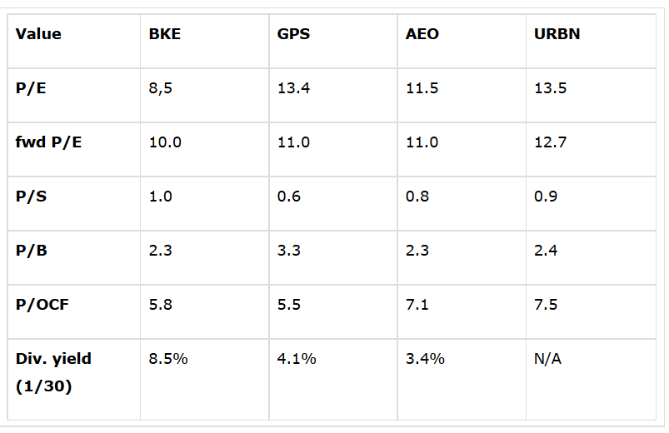Viewport: 669px width, 433px height.
Task: Select the P/E row label
Action: pos(30,88)
